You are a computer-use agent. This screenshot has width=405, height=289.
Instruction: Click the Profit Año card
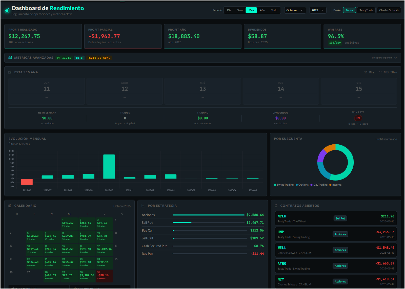tap(203, 36)
